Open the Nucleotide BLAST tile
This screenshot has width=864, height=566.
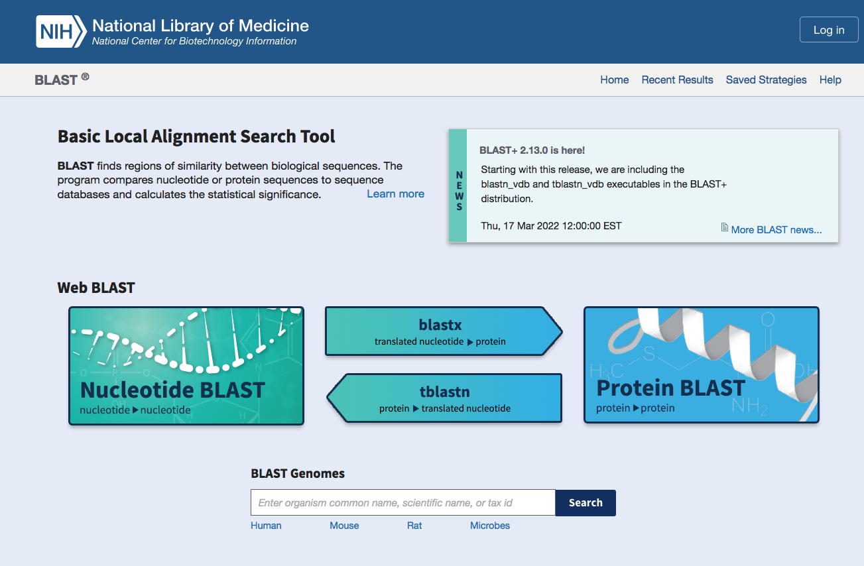pyautogui.click(x=186, y=366)
